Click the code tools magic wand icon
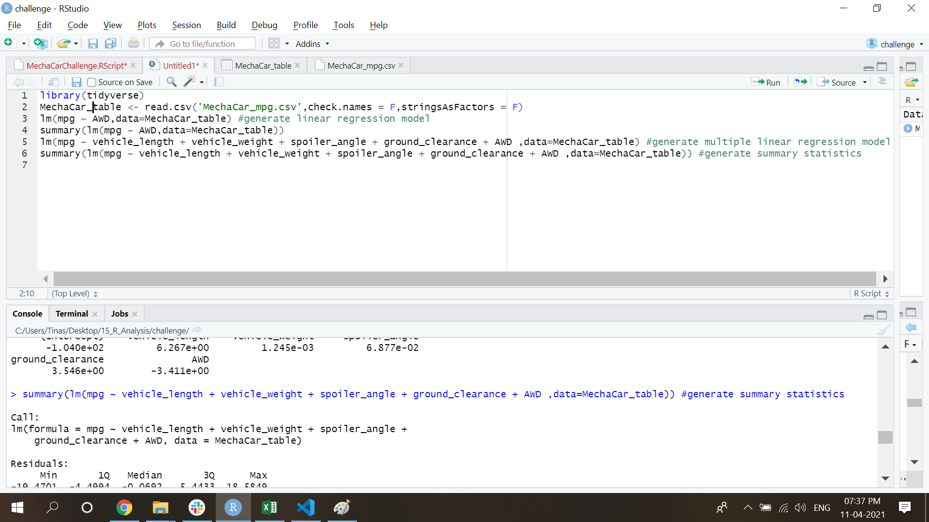 tap(190, 82)
